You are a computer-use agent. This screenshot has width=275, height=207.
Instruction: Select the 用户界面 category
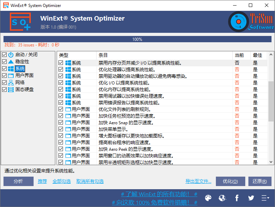(24, 76)
